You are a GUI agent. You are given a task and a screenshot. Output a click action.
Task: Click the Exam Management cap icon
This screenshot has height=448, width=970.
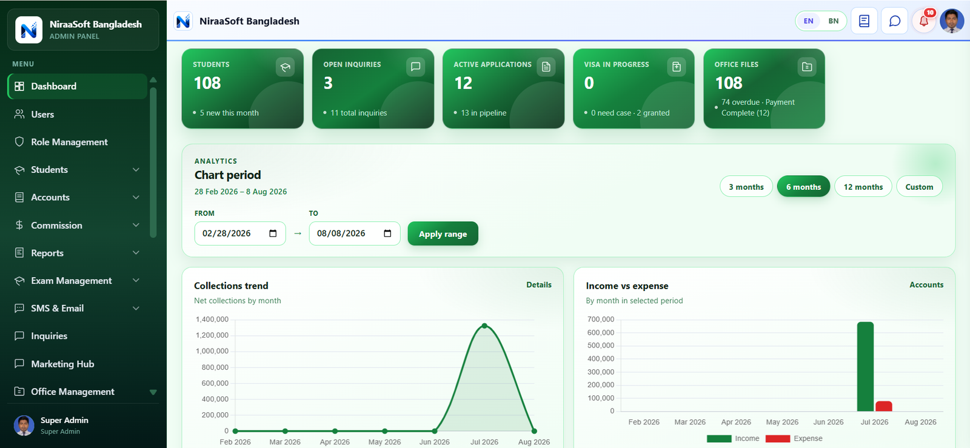[x=19, y=281]
